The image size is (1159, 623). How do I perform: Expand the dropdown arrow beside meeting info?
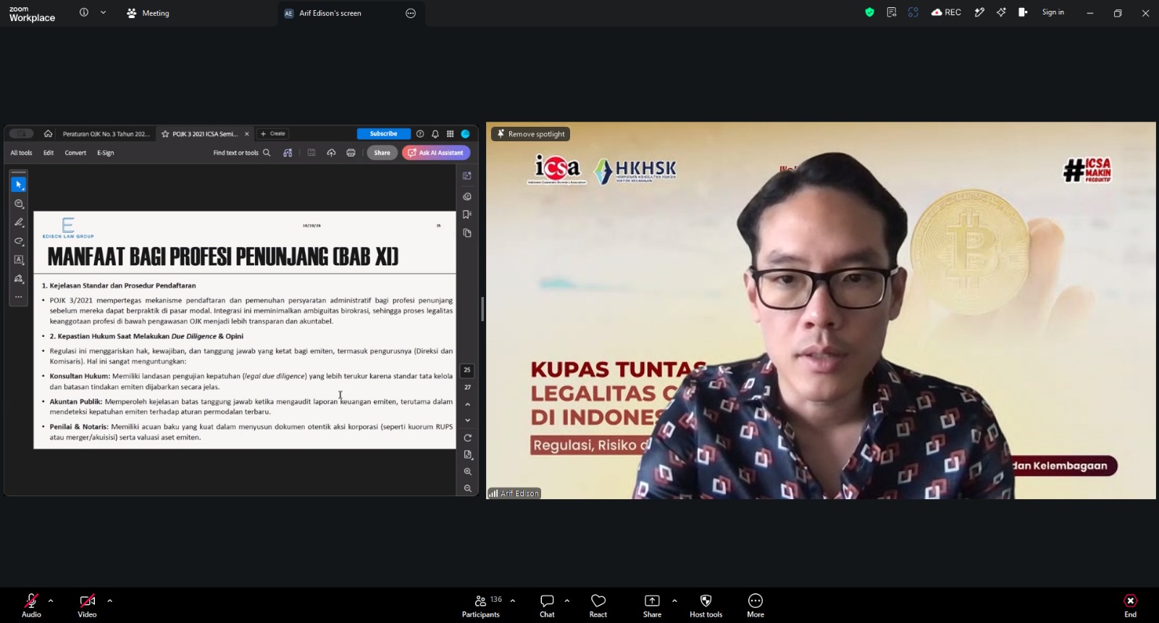click(x=103, y=12)
